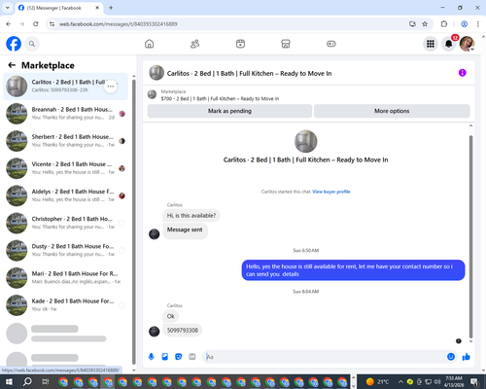Open the Aidelys conversation
This screenshot has width=486, height=389.
point(65,195)
